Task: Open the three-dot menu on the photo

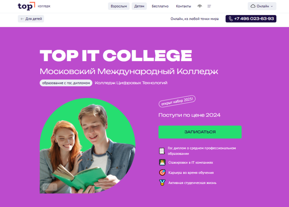Action: tap(54, 187)
